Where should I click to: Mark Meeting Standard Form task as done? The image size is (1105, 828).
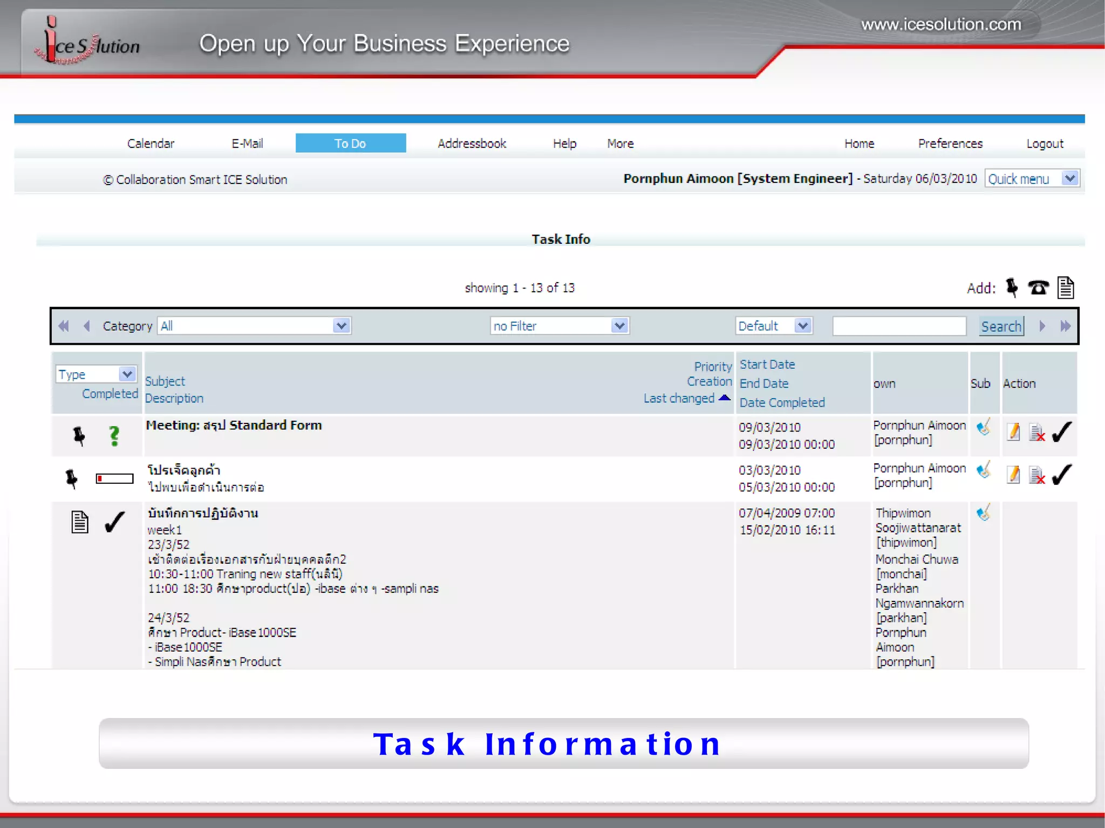click(x=1062, y=432)
